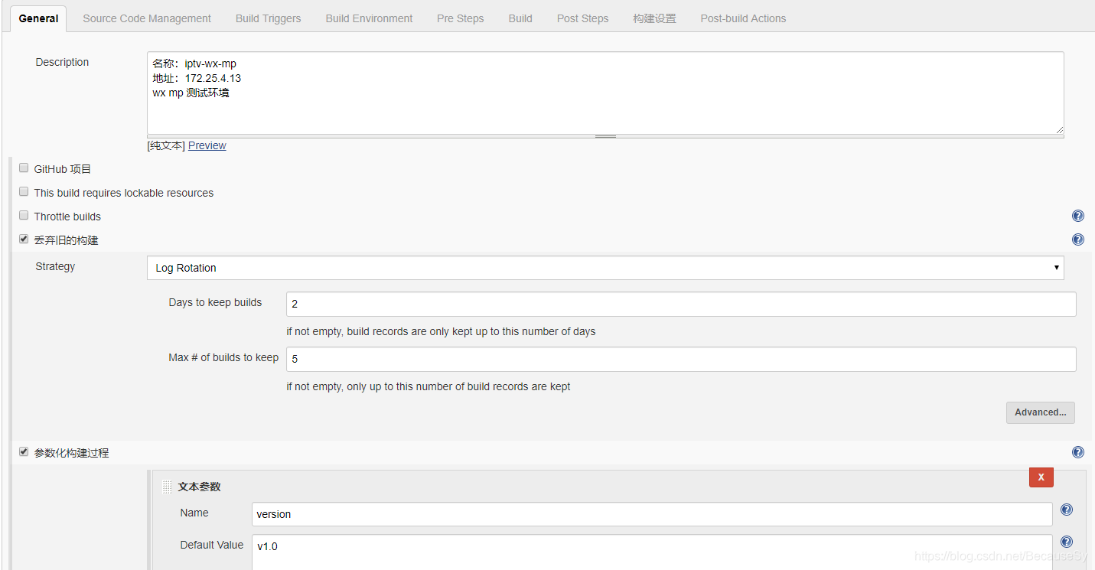Enable the GitHub 项目 checkbox
The height and width of the screenshot is (570, 1095).
pos(24,168)
